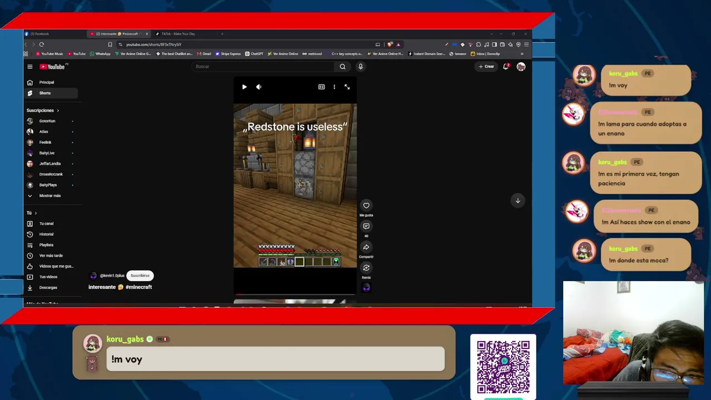Seek on the short's red progress bar
Viewport: 711px width, 400px height.
click(295, 294)
